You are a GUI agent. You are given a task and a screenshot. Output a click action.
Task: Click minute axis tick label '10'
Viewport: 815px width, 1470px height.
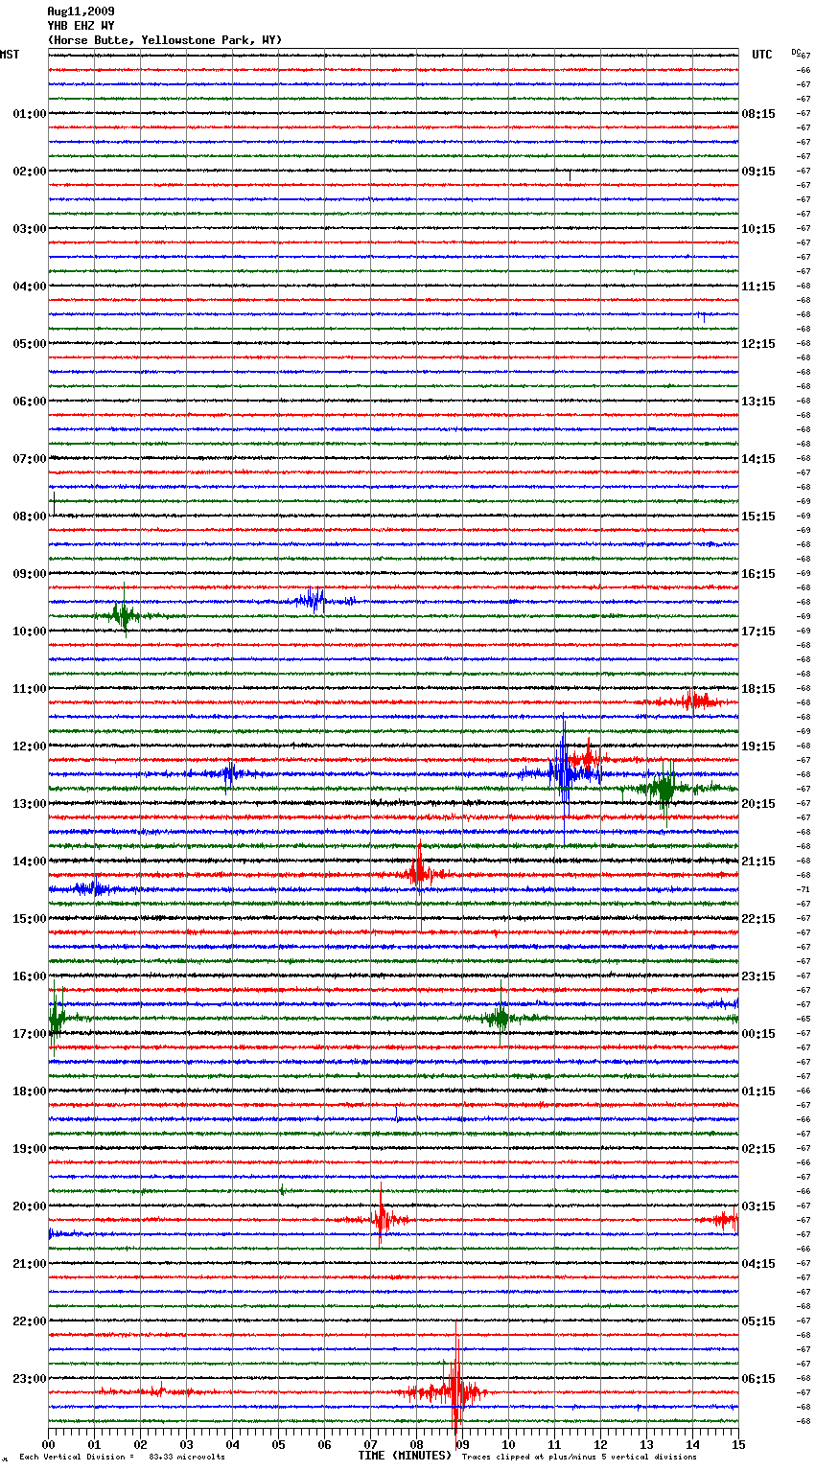click(508, 1445)
